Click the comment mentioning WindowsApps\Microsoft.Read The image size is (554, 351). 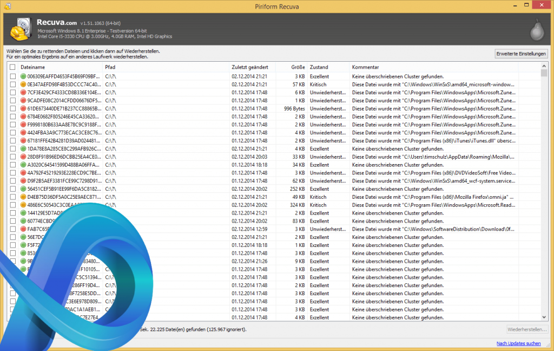[433, 205]
